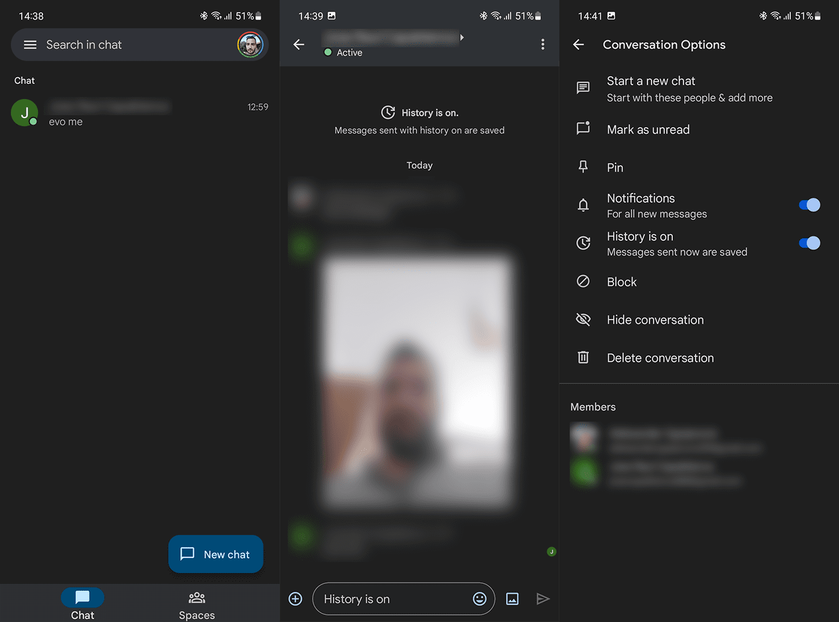This screenshot has height=622, width=839.
Task: Expand conversation name arrow in header
Action: click(462, 37)
